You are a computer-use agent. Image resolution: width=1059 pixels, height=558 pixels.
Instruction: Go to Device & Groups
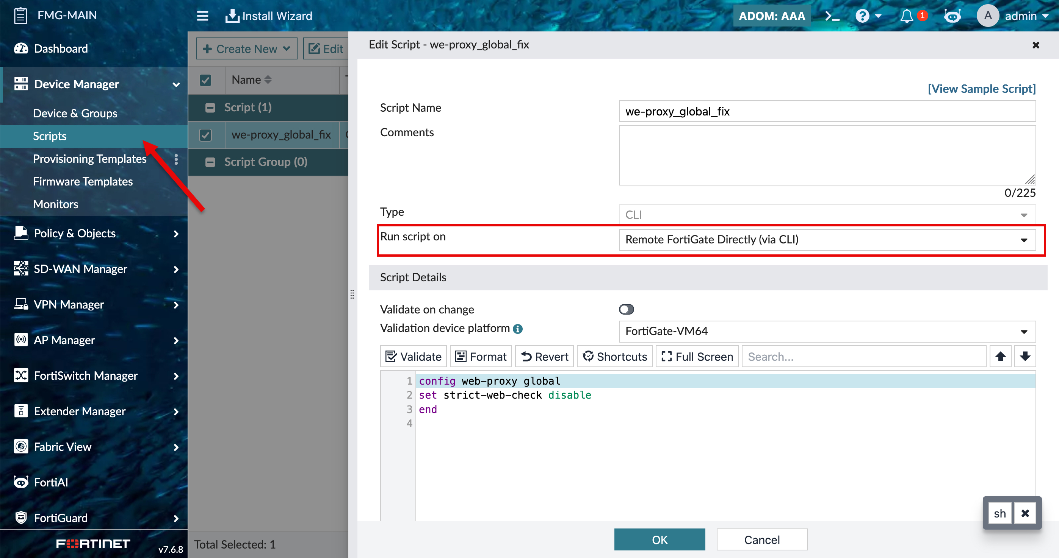tap(75, 113)
